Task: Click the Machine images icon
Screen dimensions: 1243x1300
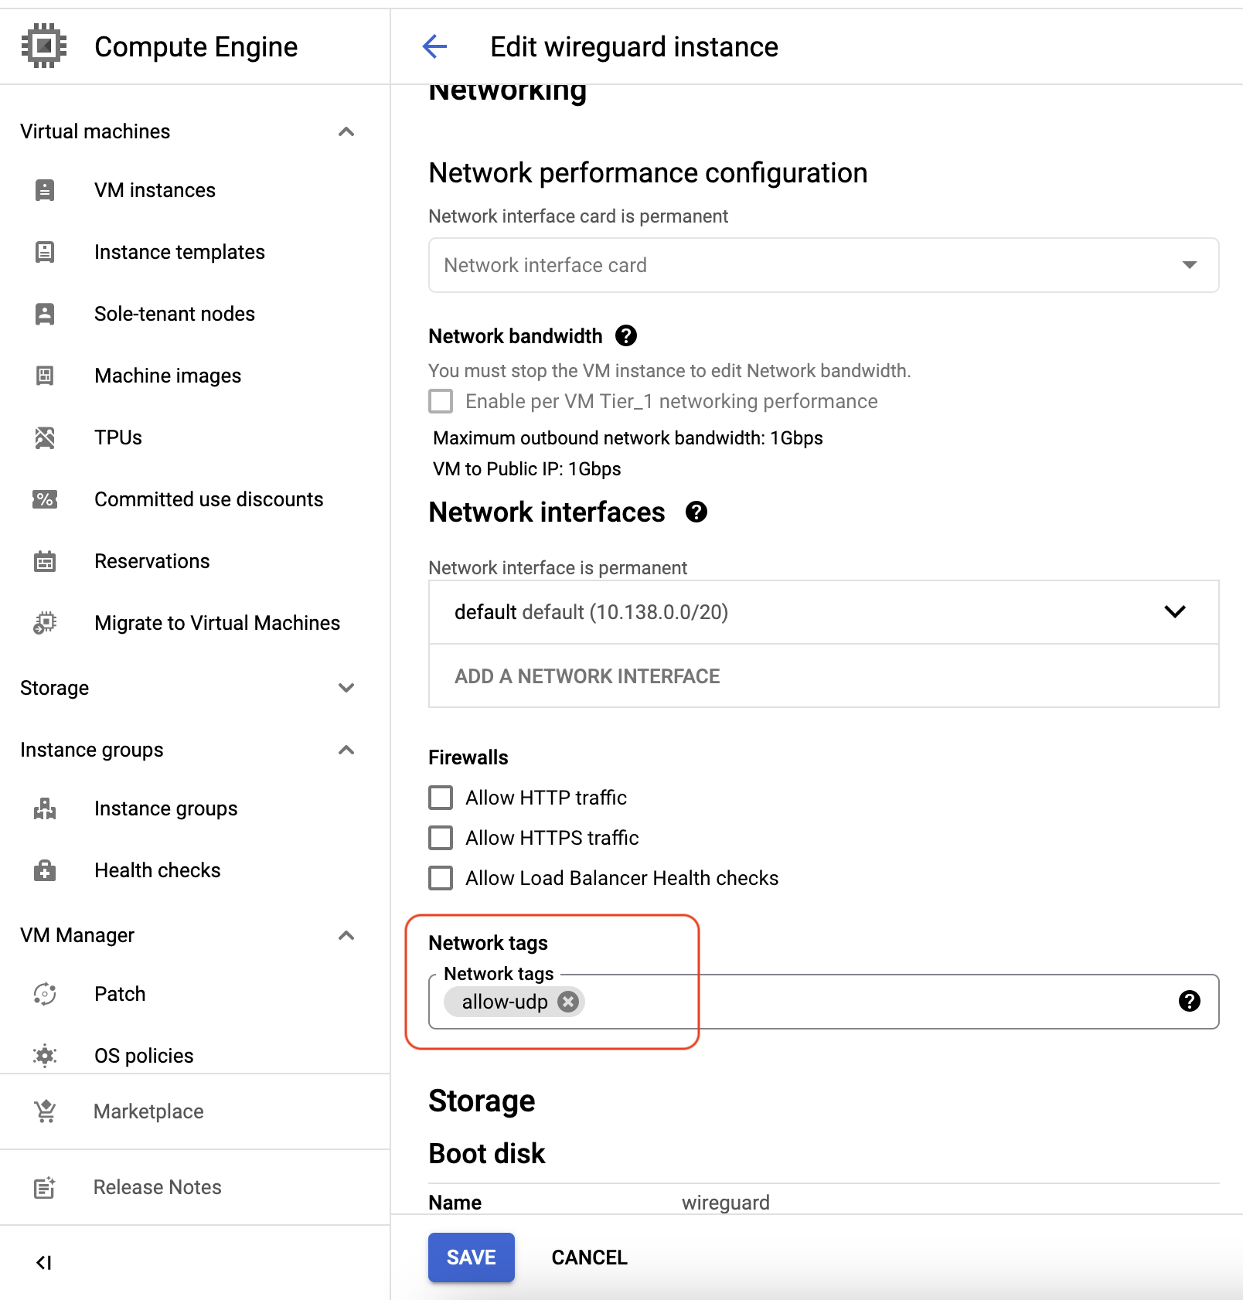Action: (45, 376)
